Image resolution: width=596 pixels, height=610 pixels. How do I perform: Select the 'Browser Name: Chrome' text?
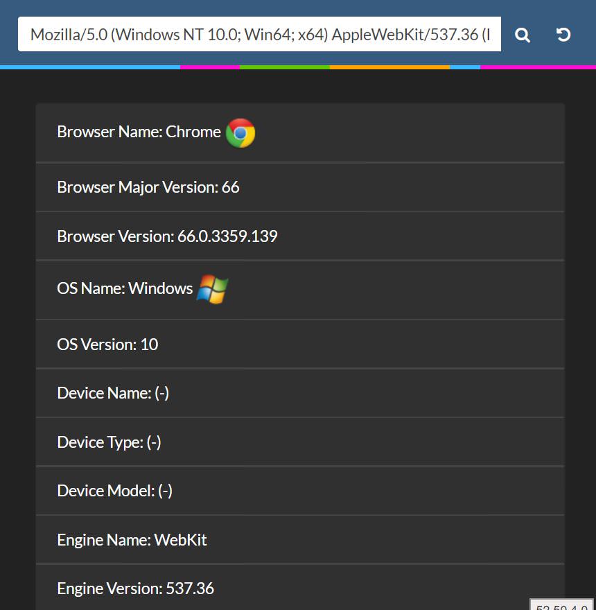coord(139,132)
